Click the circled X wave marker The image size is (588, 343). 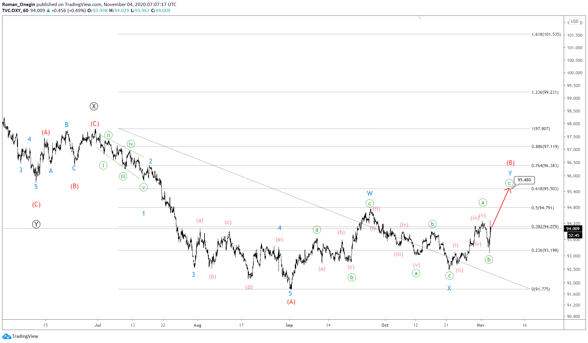click(x=94, y=106)
